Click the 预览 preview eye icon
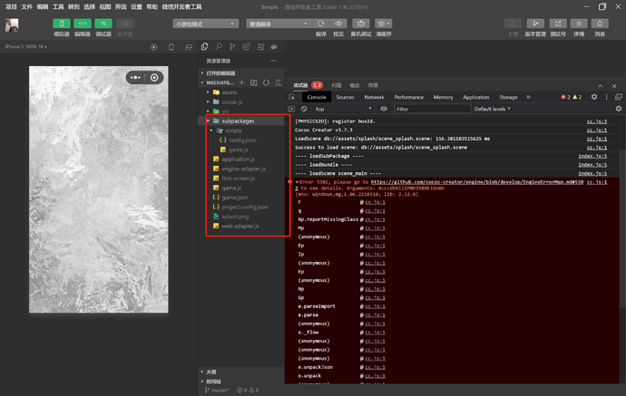626x396 pixels. tap(338, 24)
